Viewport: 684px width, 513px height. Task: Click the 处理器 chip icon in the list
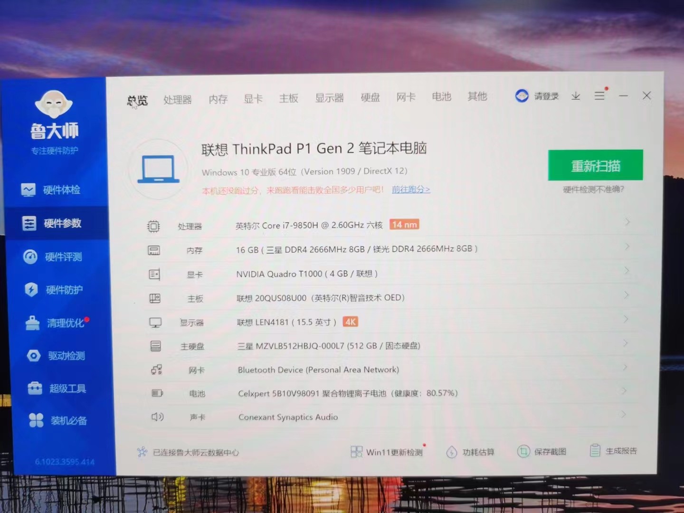point(153,226)
